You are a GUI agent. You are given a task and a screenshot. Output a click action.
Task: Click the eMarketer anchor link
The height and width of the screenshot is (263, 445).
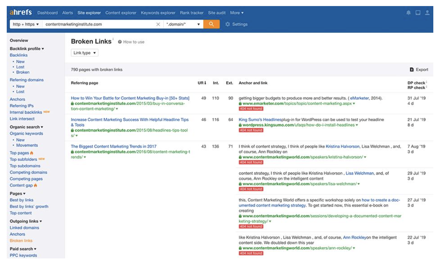tap(360, 98)
